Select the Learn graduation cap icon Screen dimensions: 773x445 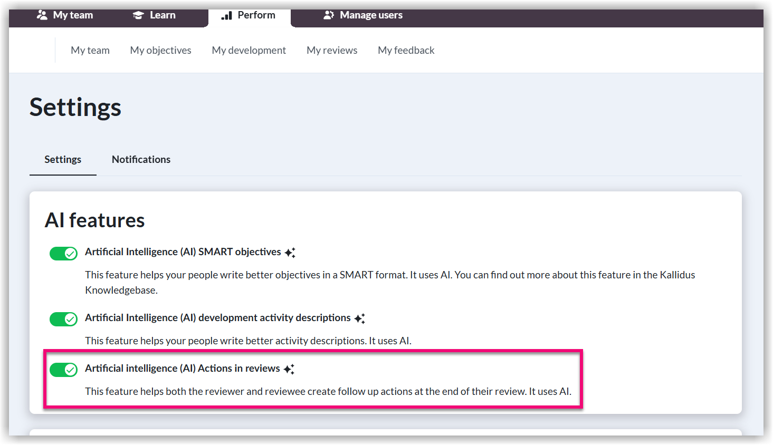coord(137,15)
